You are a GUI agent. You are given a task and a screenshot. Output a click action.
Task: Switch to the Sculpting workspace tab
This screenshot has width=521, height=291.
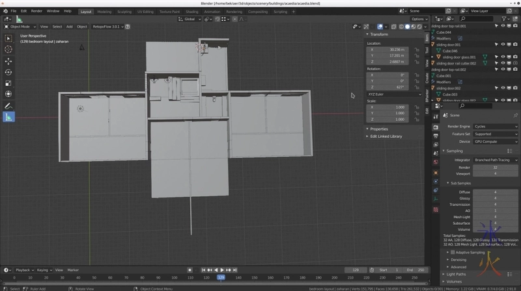[x=123, y=11]
